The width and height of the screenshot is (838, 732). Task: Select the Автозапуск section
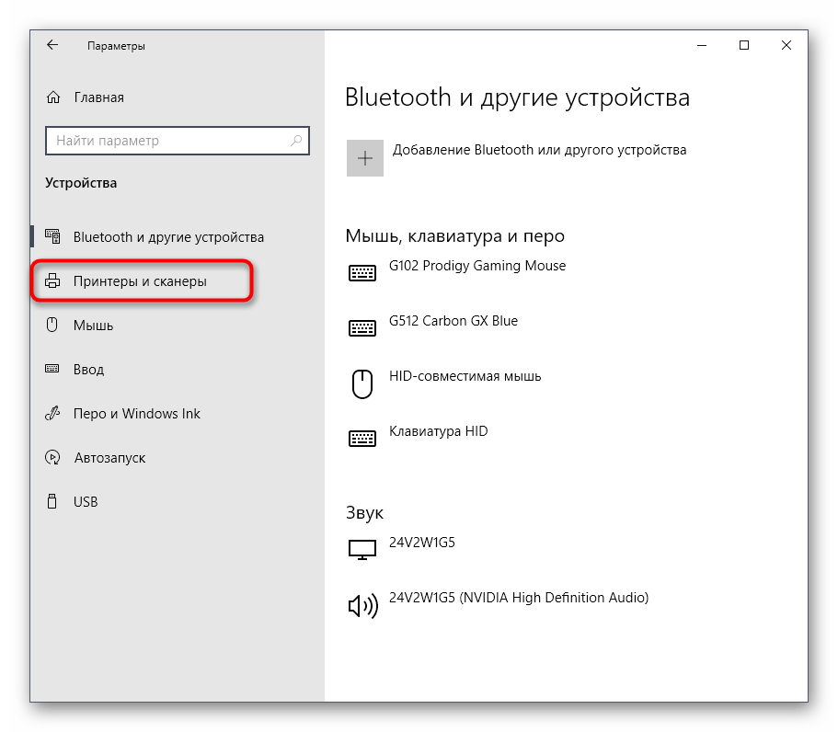109,458
